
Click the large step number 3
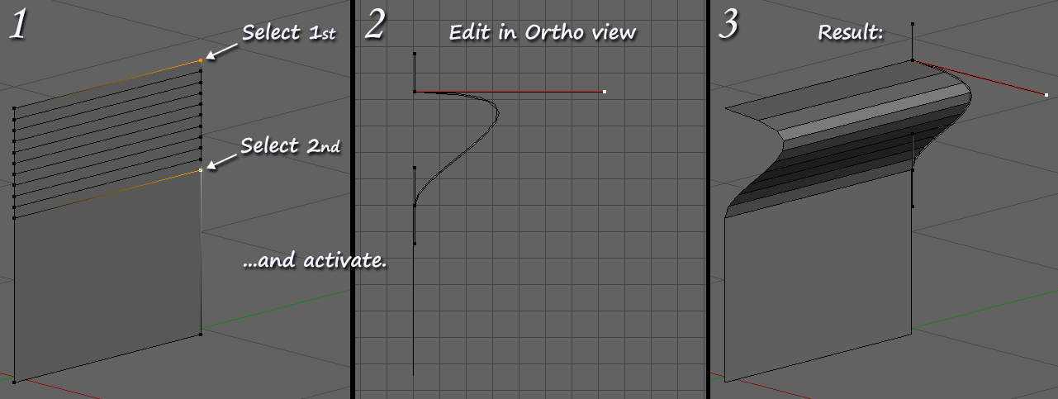coord(727,25)
